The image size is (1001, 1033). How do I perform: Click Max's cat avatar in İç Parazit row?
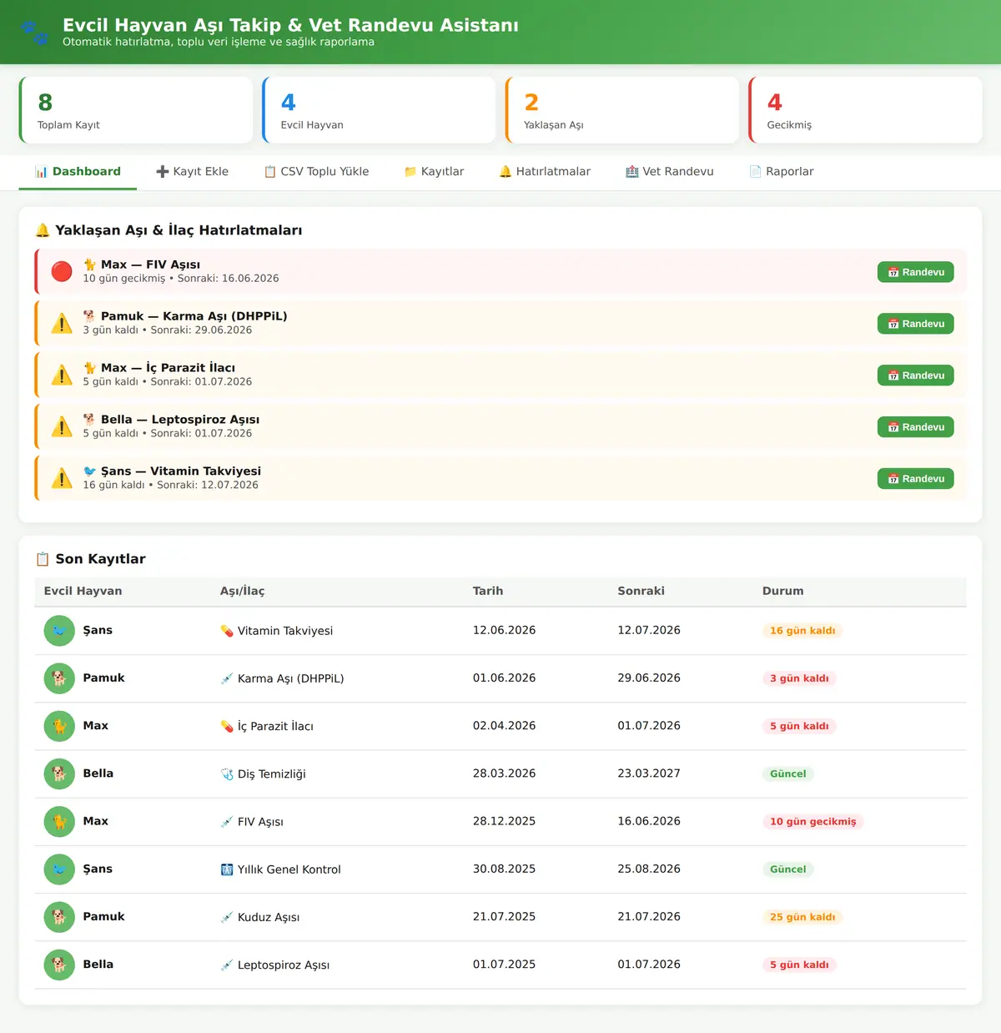click(59, 726)
